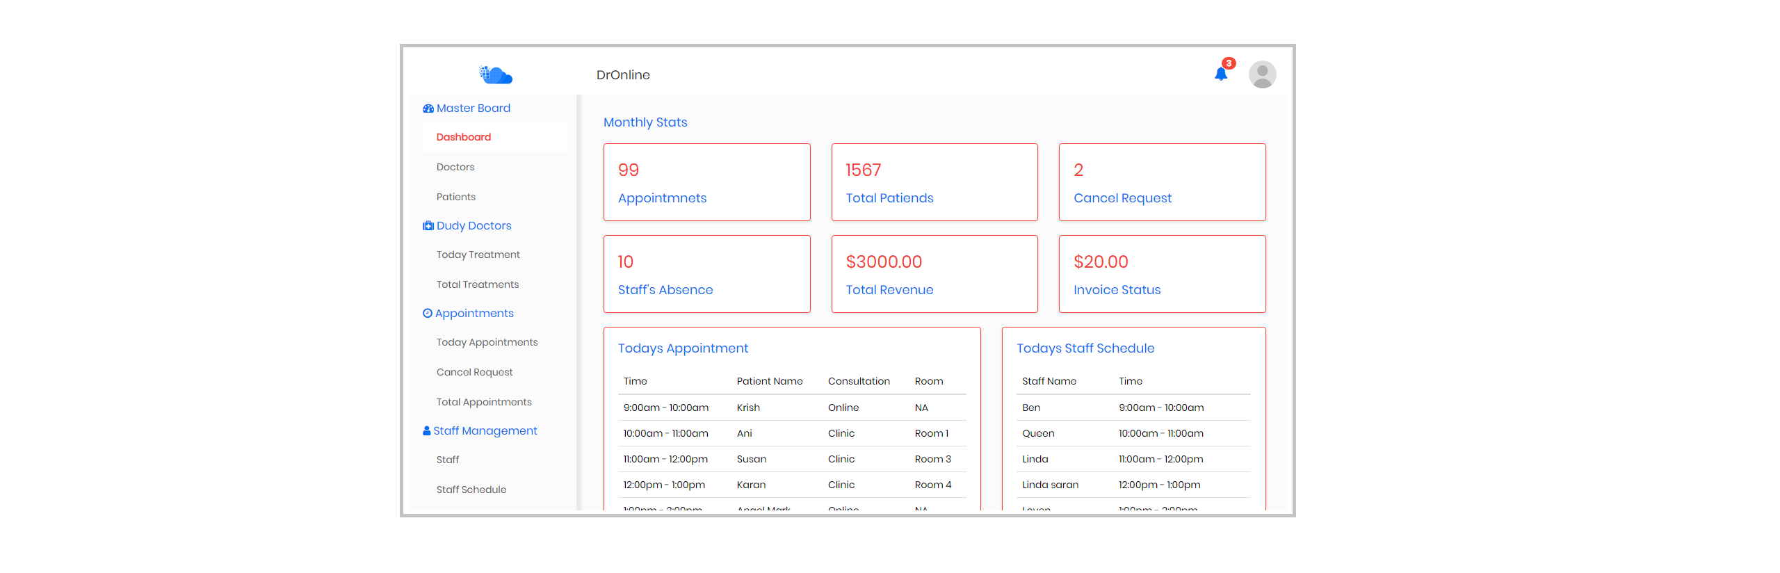Select staff Ben in schedule table
The image size is (1780, 573).
pyautogui.click(x=1031, y=407)
